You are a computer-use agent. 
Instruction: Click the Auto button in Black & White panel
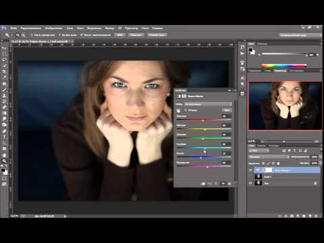pos(227,110)
